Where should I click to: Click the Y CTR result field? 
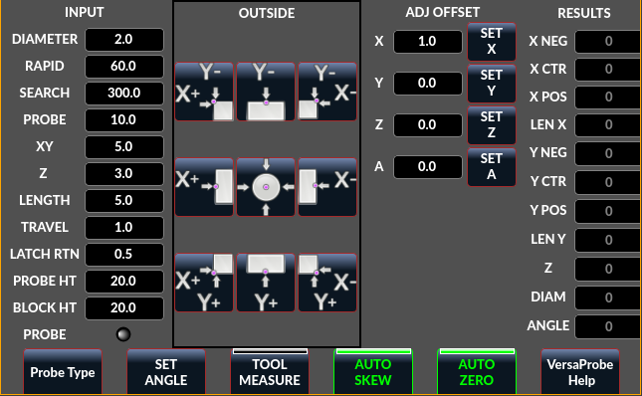pos(608,182)
